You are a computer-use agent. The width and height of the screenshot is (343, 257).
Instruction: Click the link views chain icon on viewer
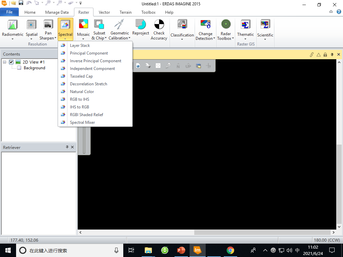click(x=311, y=54)
